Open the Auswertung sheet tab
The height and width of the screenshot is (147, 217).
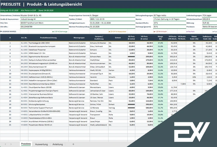coord(41,144)
